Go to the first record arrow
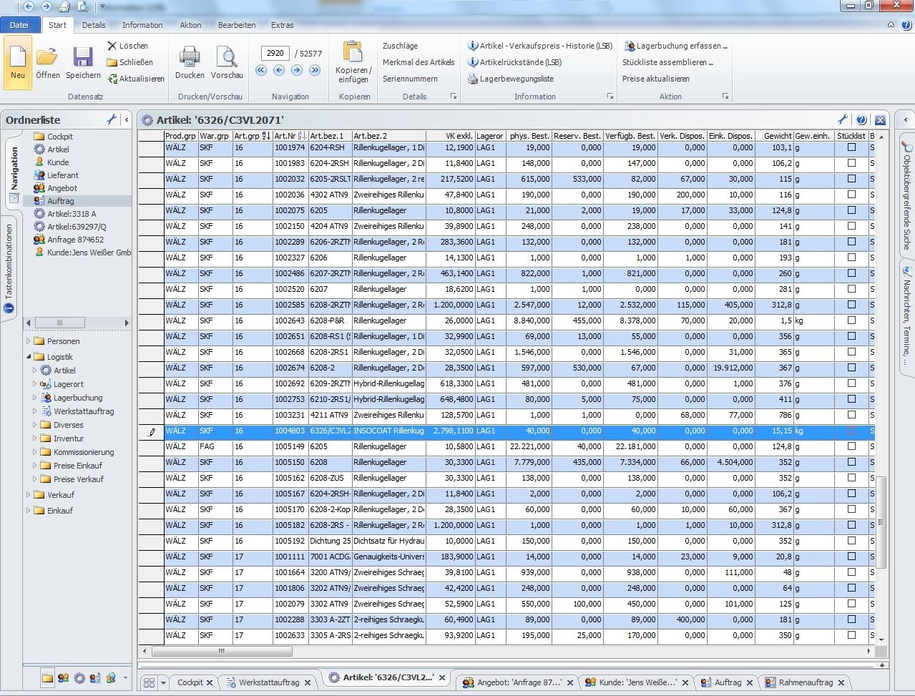Image resolution: width=915 pixels, height=696 pixels. point(261,70)
